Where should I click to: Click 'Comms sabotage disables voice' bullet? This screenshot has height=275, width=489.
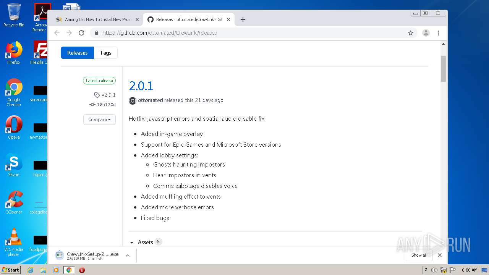pos(195,186)
